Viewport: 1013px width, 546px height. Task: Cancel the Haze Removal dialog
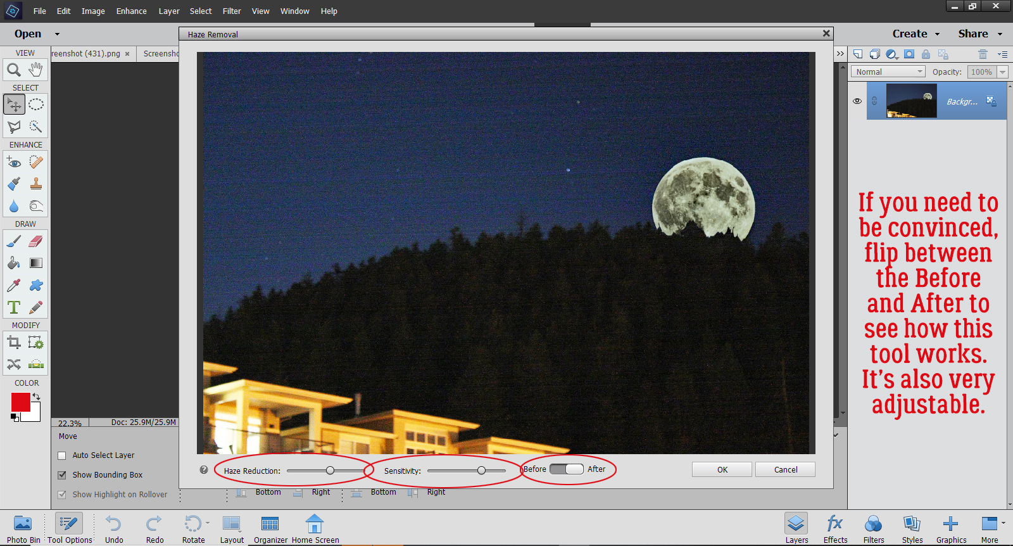point(786,469)
